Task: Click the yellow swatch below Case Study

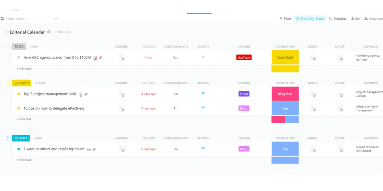Action: 285,68
